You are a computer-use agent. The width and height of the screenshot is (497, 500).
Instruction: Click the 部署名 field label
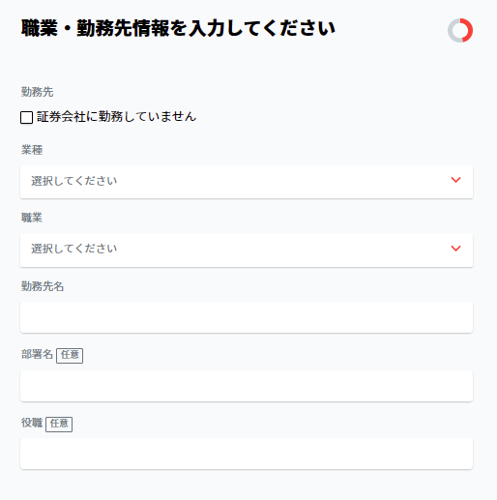click(37, 354)
